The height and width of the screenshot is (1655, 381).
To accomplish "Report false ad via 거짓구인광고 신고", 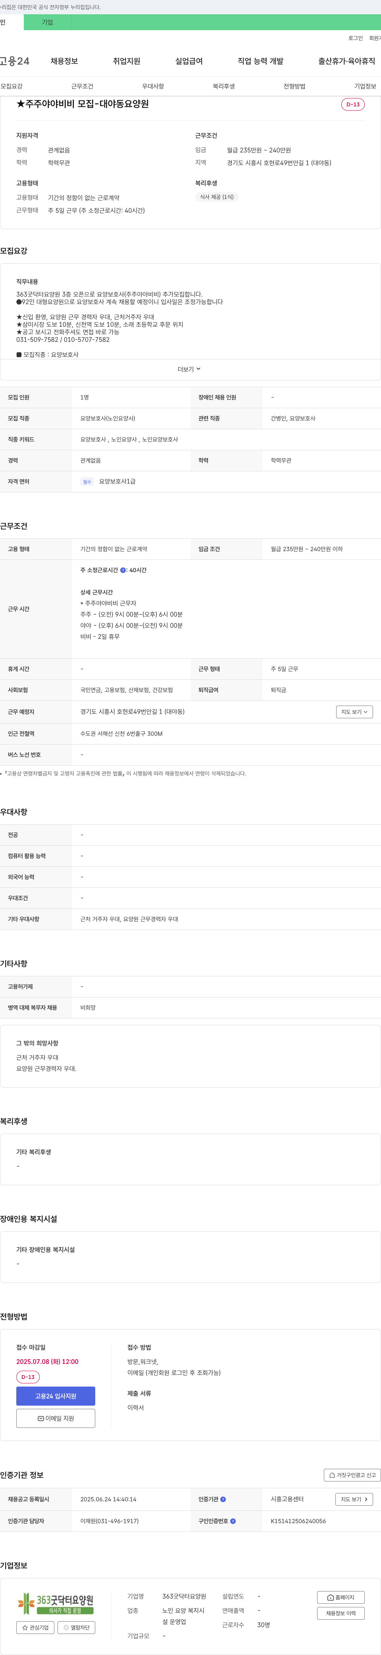I will (352, 1475).
